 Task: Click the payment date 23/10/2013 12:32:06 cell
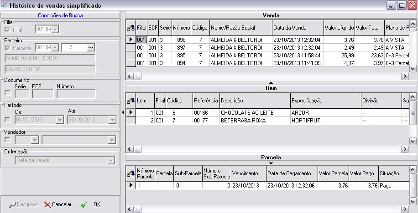[292, 185]
